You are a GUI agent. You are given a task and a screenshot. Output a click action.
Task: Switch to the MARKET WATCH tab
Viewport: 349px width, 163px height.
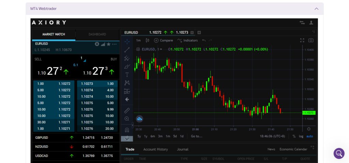(54, 34)
